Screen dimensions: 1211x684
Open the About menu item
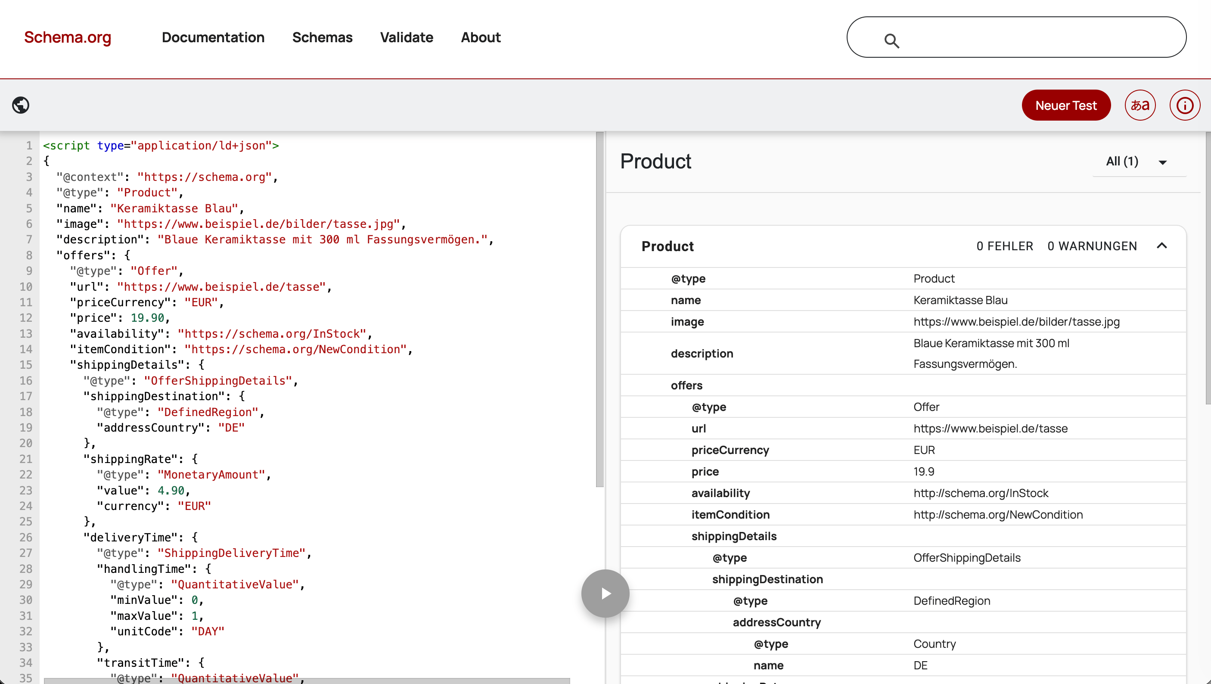pos(481,37)
